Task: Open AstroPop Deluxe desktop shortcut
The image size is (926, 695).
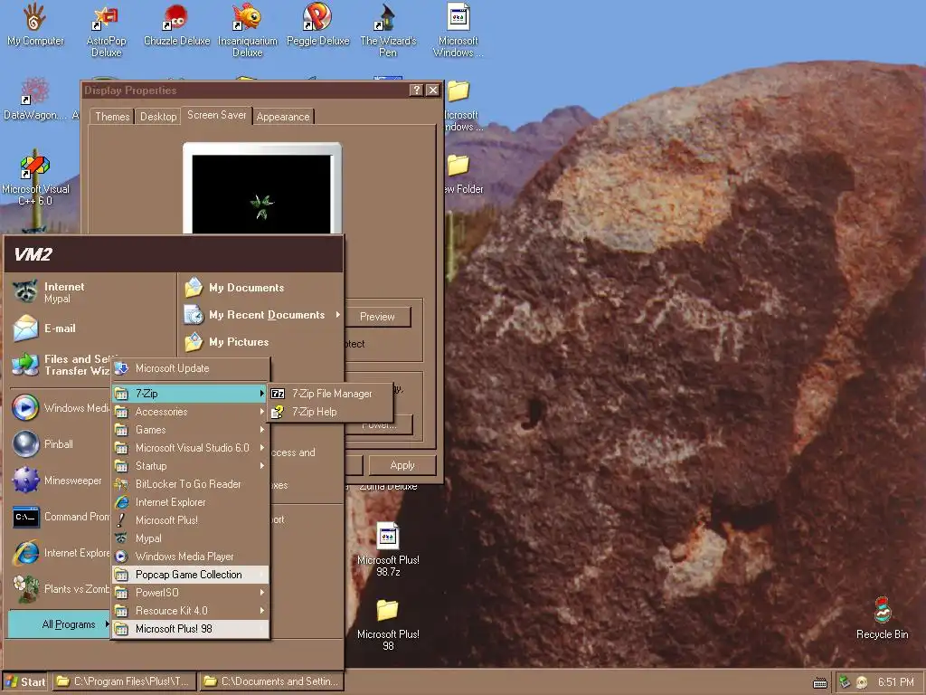Action: coord(107,31)
